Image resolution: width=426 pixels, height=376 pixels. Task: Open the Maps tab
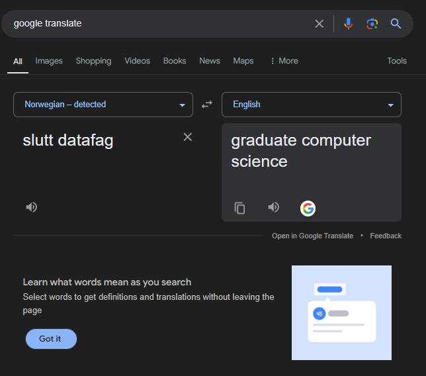[243, 61]
